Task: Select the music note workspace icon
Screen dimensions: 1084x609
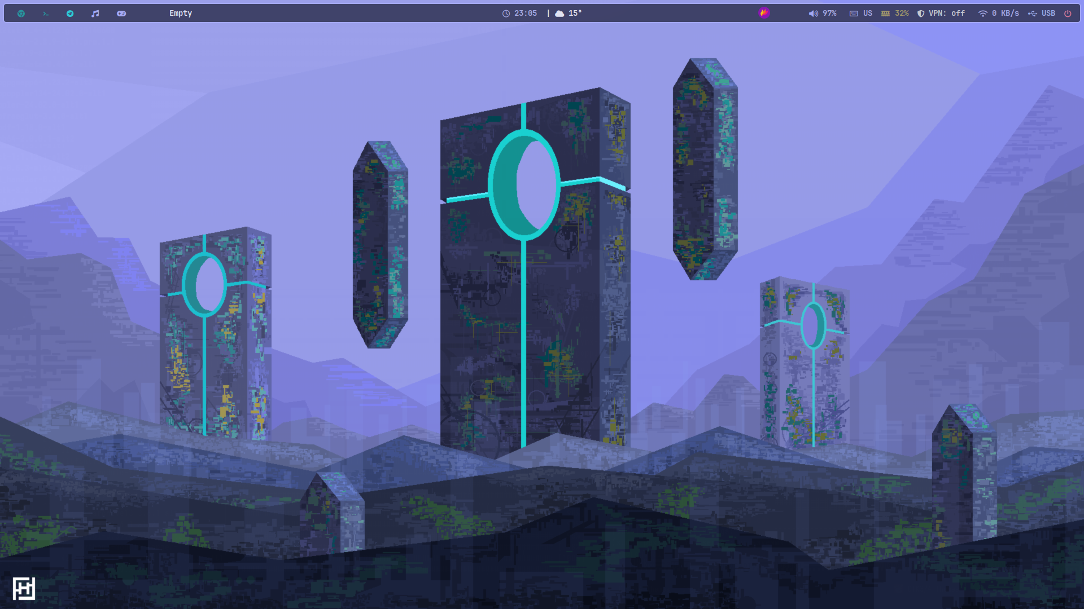Action: [95, 14]
